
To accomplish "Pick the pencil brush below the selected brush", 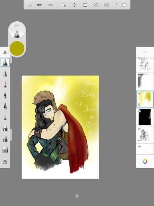I will [5, 74].
